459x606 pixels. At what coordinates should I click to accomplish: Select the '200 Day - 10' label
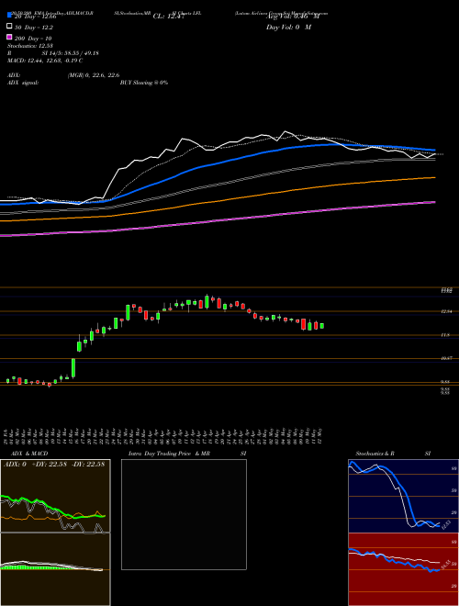tap(33, 39)
